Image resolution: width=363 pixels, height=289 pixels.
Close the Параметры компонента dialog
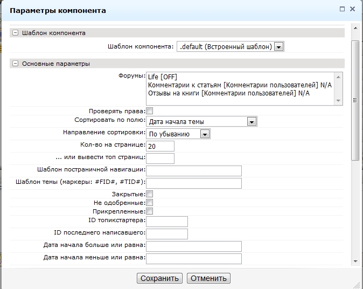pyautogui.click(x=353, y=10)
